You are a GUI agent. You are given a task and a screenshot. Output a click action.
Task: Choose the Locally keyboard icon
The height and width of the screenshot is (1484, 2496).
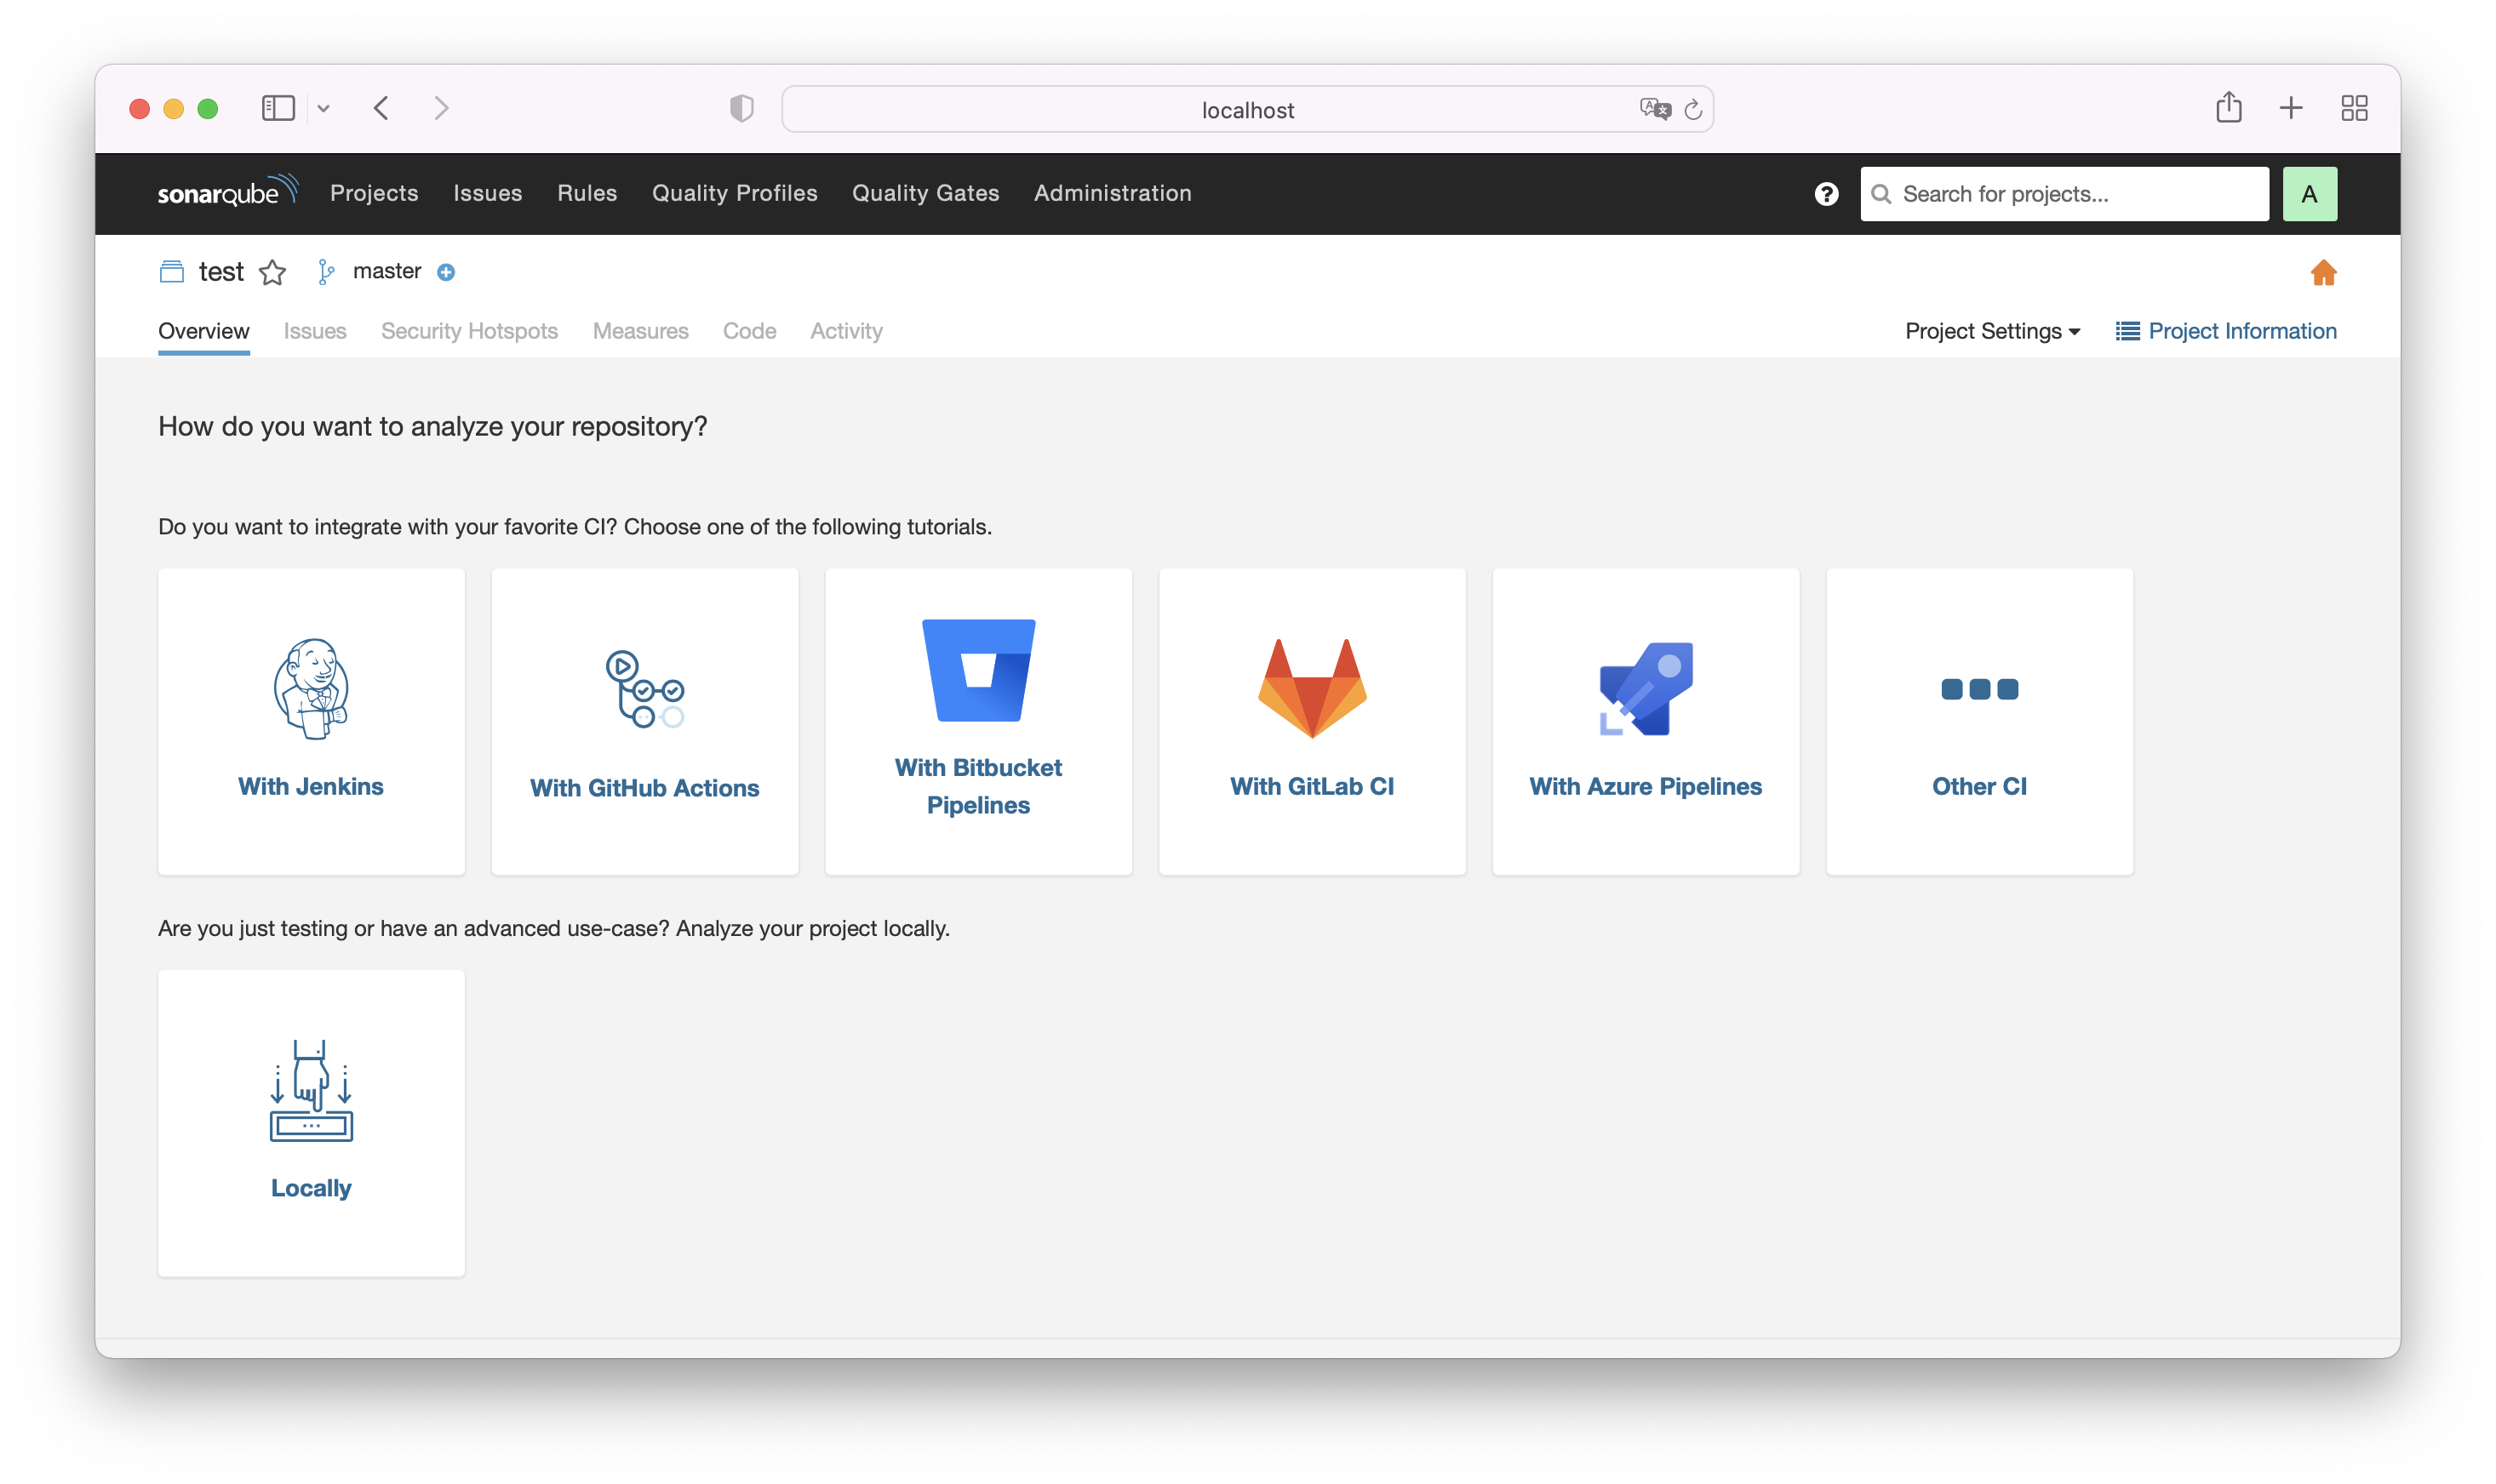311,1090
